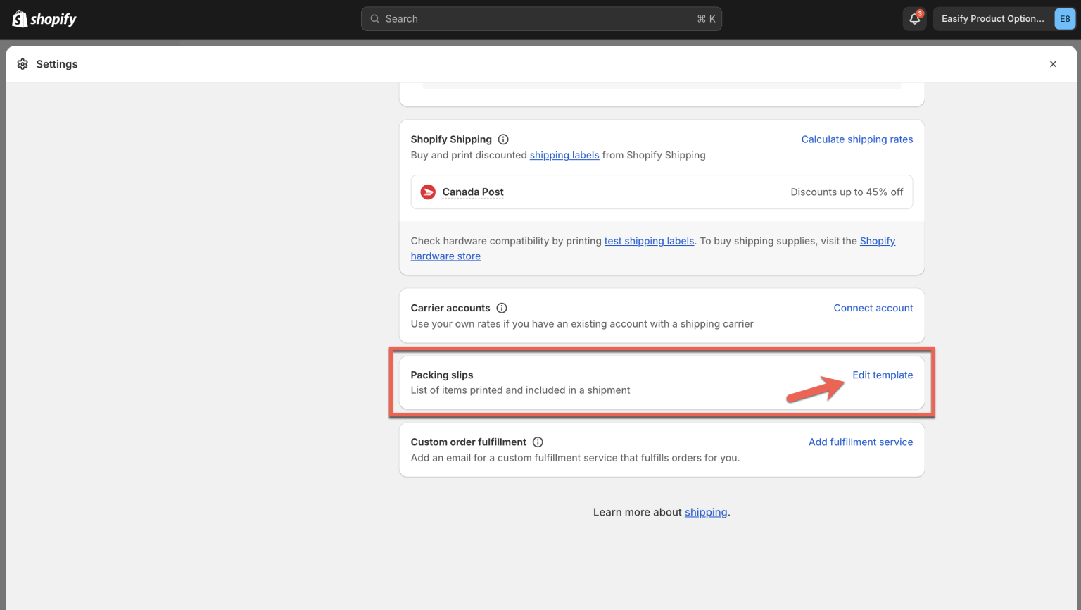Click info icon beside Custom order fulfillment
Viewport: 1081px width, 610px height.
538,442
